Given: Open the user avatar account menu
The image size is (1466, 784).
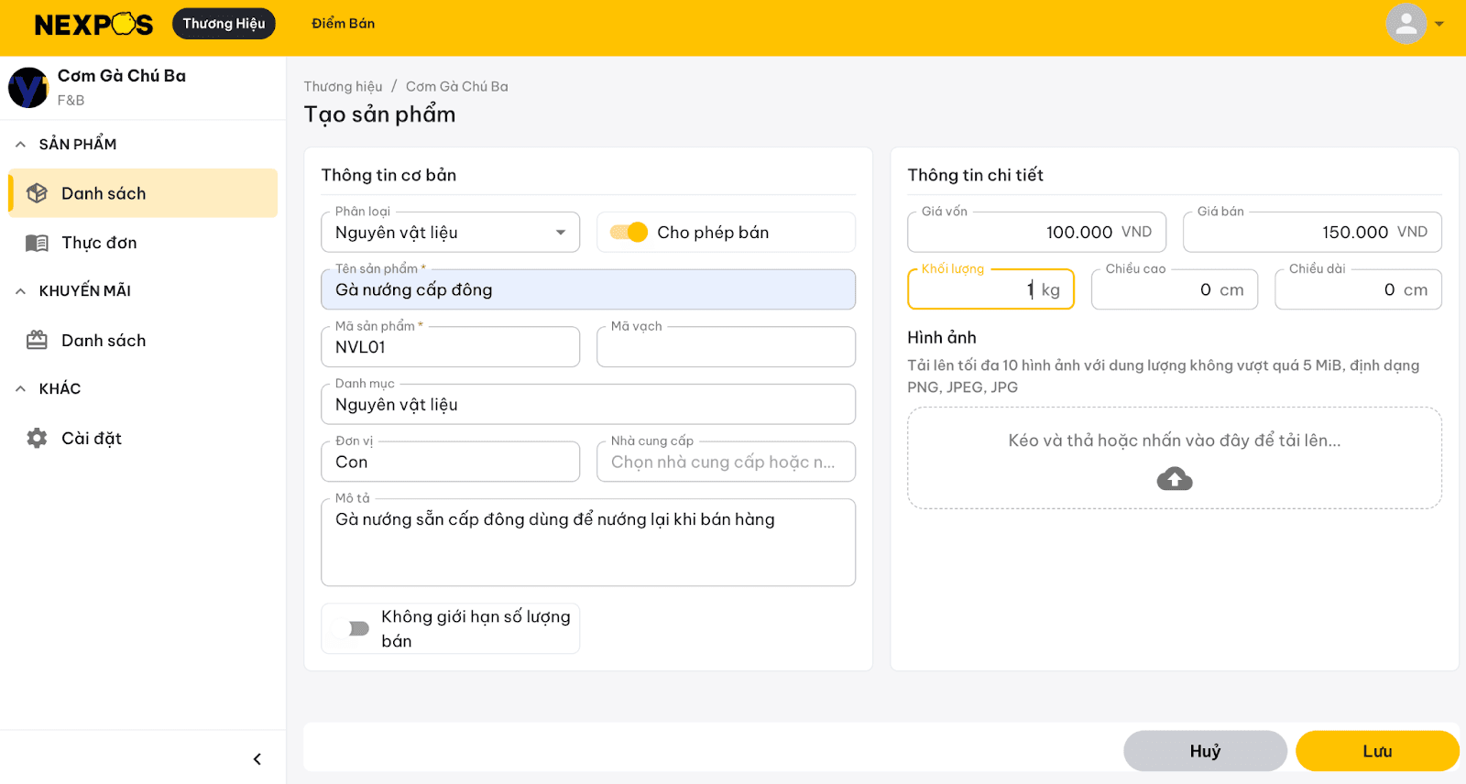Looking at the screenshot, I should [x=1406, y=24].
